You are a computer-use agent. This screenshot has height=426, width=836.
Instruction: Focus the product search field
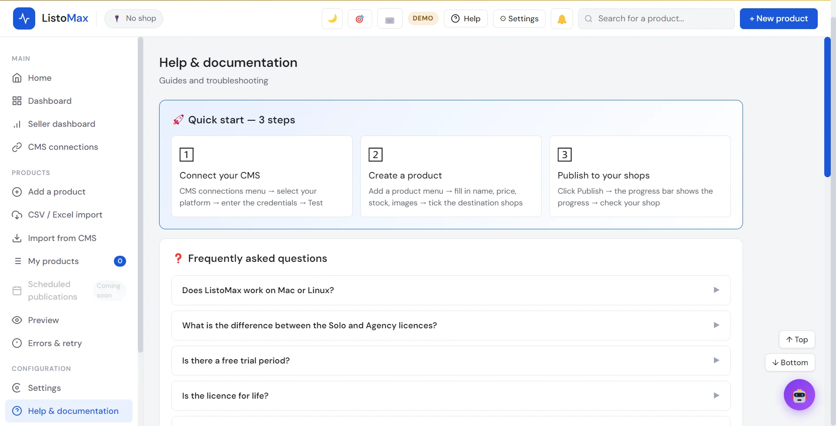click(656, 19)
